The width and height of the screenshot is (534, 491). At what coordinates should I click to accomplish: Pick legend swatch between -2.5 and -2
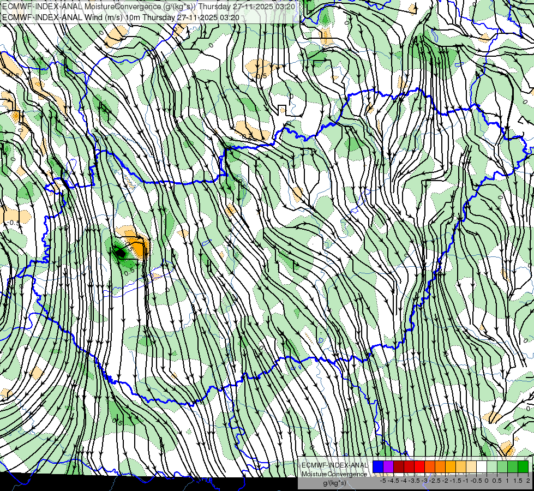point(440,466)
